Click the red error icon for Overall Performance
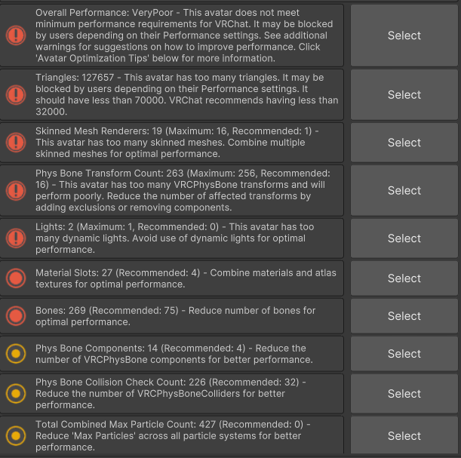 [x=16, y=35]
